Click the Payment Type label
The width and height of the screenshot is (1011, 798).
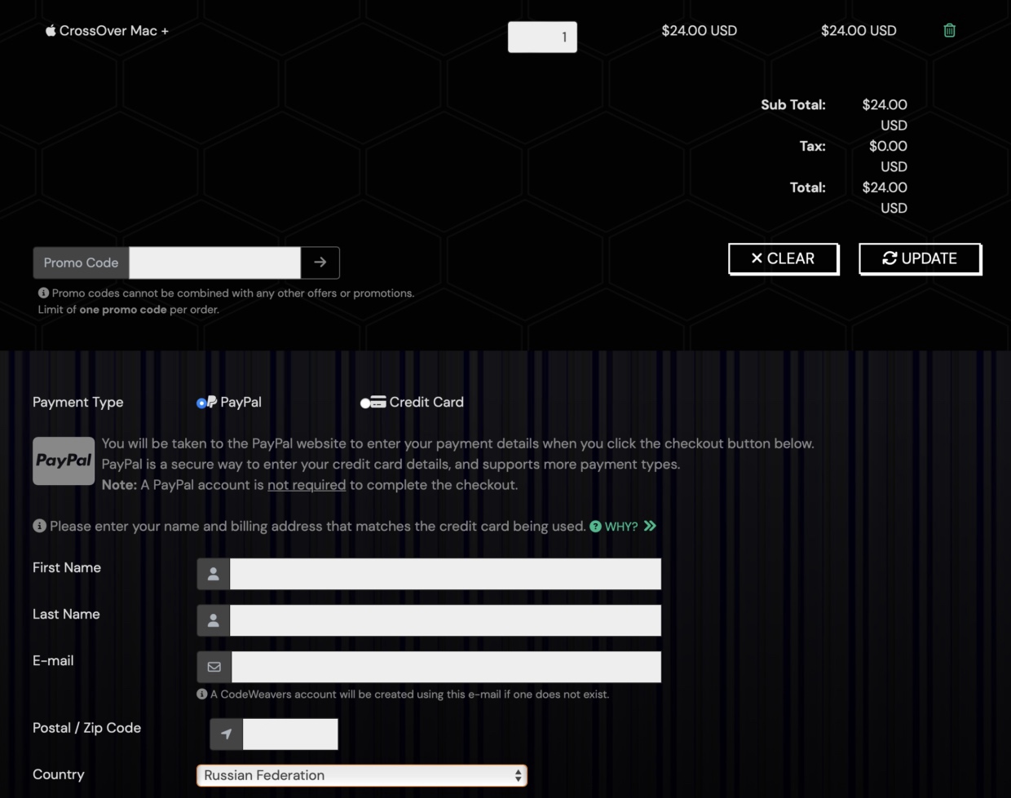click(78, 402)
